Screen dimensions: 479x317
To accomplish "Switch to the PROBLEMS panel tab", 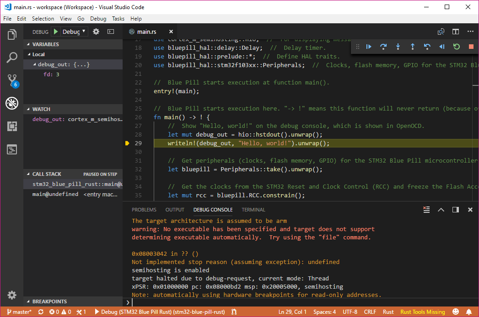I will (x=144, y=210).
